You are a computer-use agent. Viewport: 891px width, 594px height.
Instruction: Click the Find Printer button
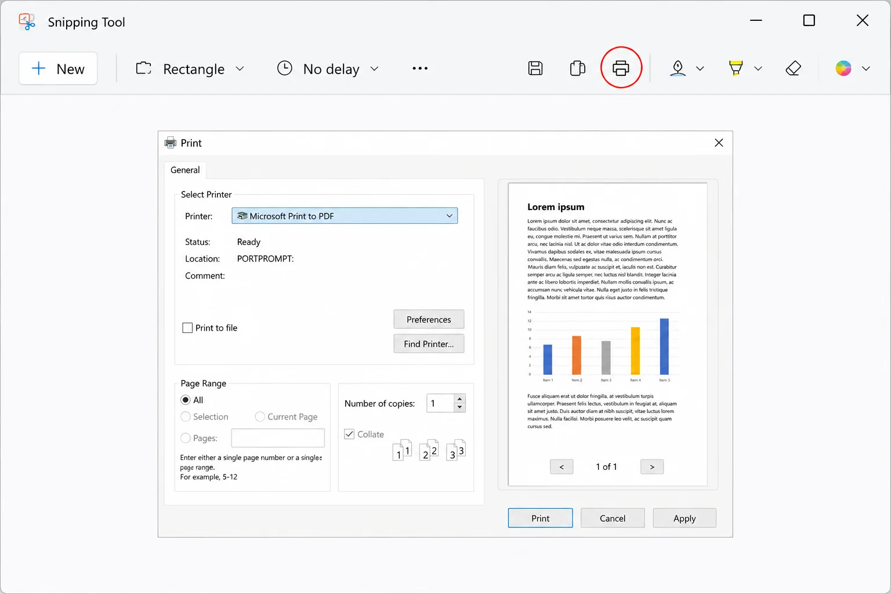[x=429, y=344]
